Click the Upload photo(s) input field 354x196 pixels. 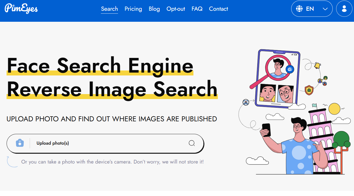tap(110, 143)
